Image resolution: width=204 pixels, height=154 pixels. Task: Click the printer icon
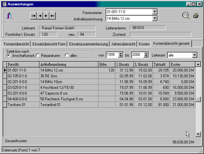[x=195, y=15]
